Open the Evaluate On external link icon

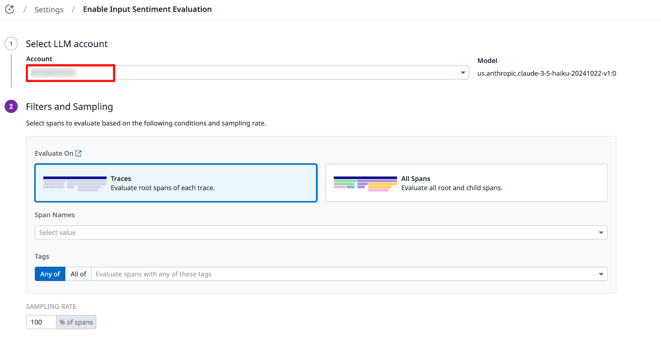coord(78,153)
